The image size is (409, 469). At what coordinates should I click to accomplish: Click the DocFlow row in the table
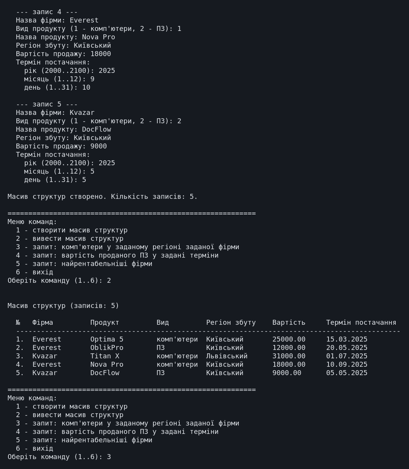[192, 373]
